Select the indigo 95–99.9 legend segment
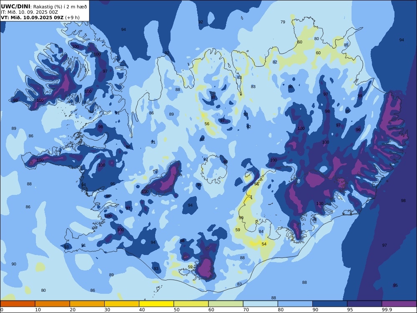Image resolution: width=417 pixels, height=313 pixels. pyautogui.click(x=364, y=304)
